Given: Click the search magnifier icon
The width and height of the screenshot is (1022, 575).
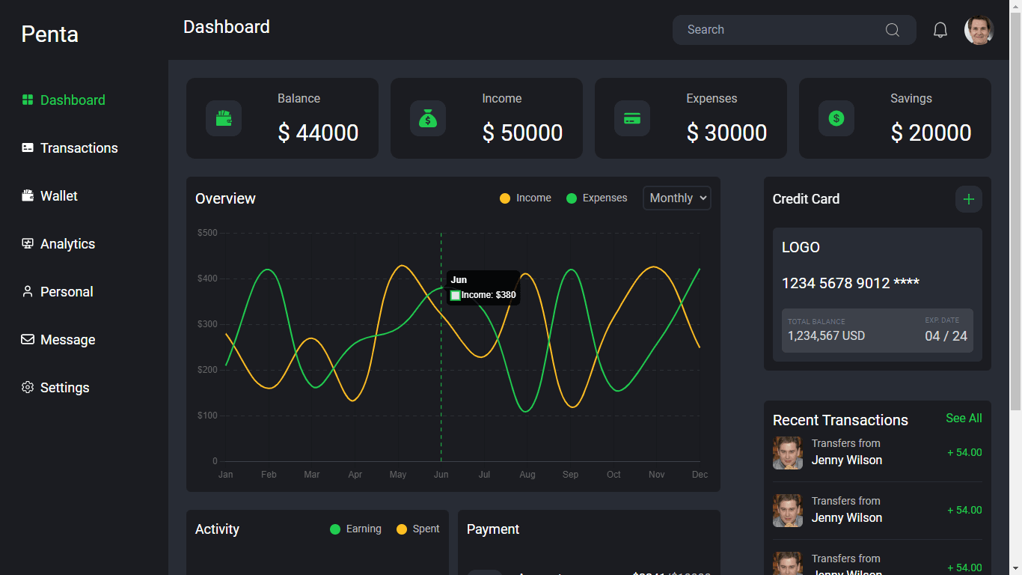Looking at the screenshot, I should [893, 30].
